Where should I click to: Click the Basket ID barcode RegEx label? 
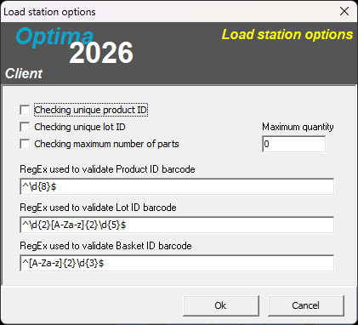point(105,246)
